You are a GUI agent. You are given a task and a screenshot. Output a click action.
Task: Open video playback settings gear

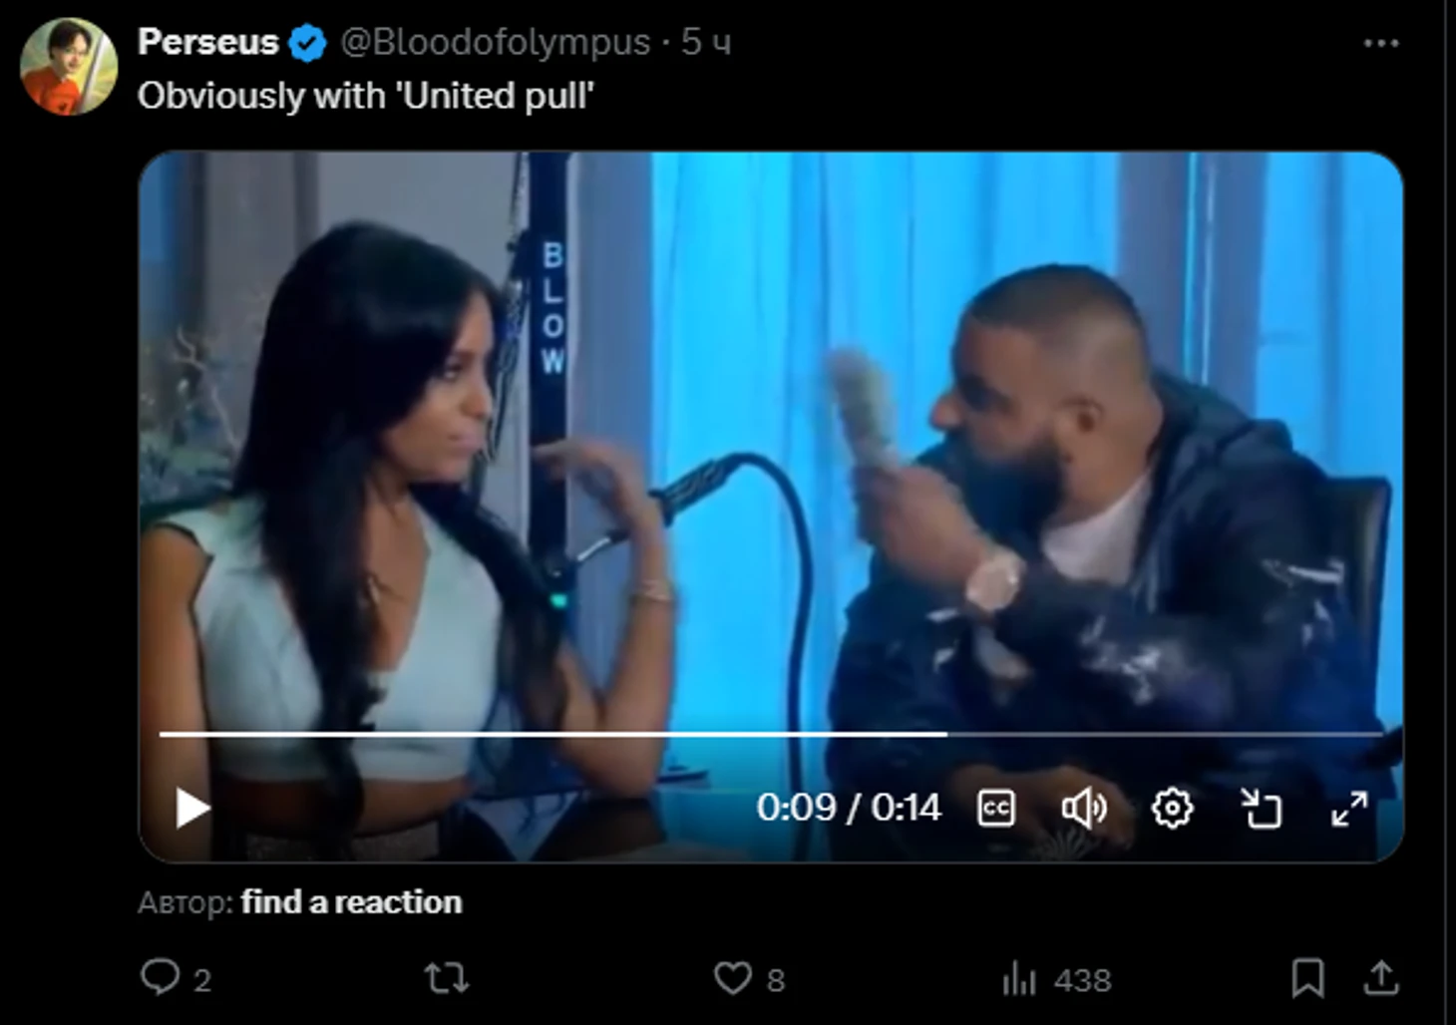pyautogui.click(x=1172, y=809)
